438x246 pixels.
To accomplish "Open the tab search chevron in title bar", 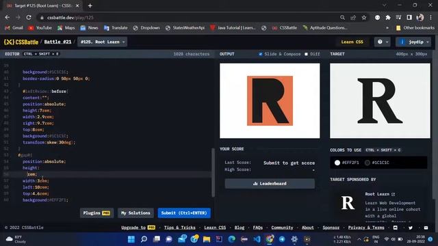I will [x=385, y=5].
